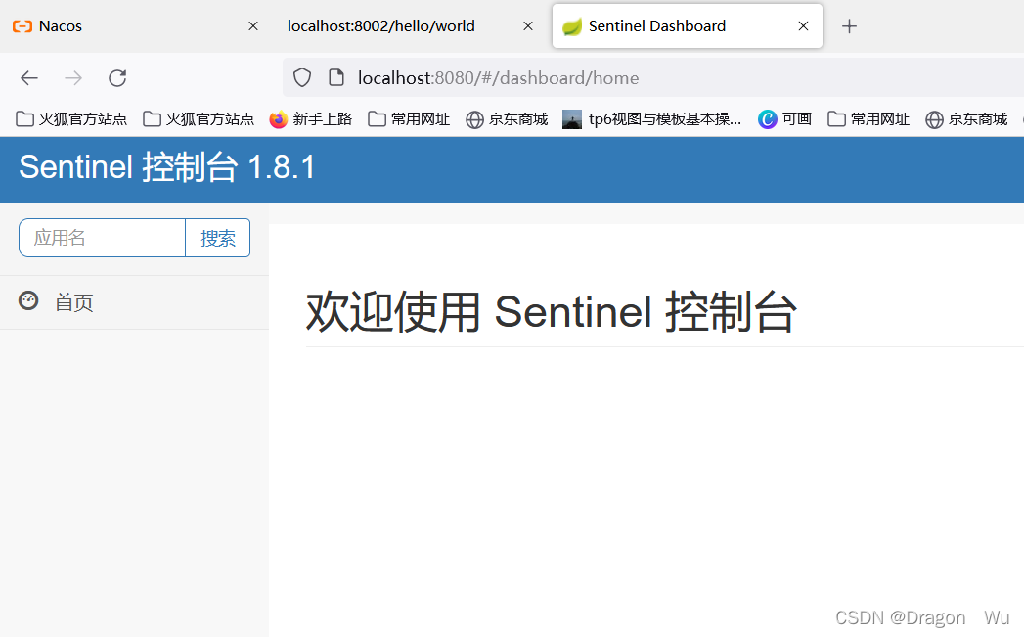Click the 搜索 button
Image resolution: width=1024 pixels, height=637 pixels.
pyautogui.click(x=218, y=238)
